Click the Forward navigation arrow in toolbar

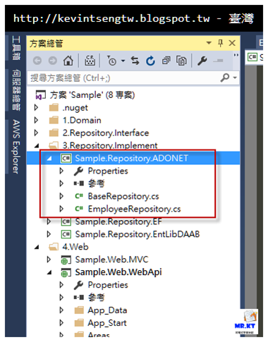(x=53, y=61)
